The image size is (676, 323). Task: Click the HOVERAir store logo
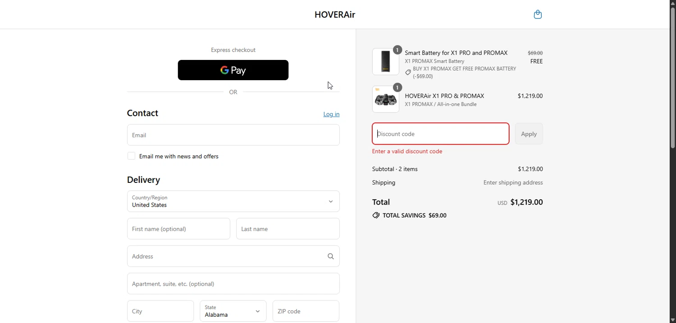(335, 14)
